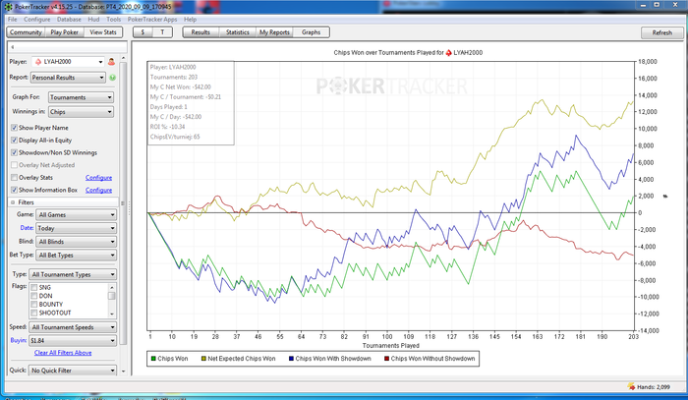688x400 pixels.
Task: Click the player profile icon next to LYAH2000
Action: pyautogui.click(x=111, y=62)
